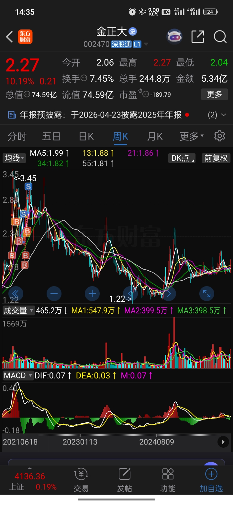Viewport: 233px width, 505px height.
Task: Zoom out the K chart with minus
Action: click(54, 294)
